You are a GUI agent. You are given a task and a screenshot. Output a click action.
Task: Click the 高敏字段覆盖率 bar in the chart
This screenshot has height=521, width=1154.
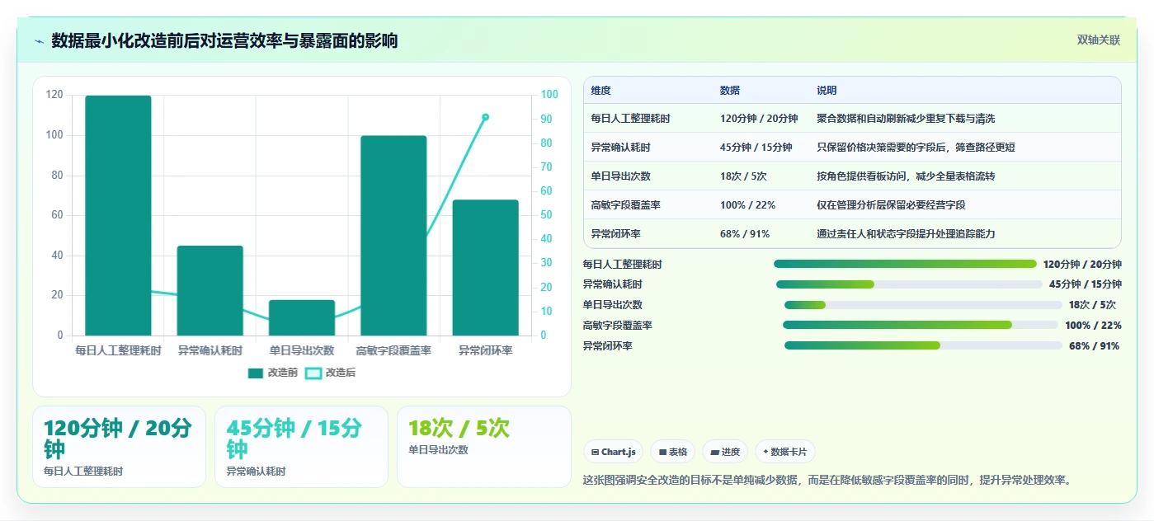pos(393,236)
